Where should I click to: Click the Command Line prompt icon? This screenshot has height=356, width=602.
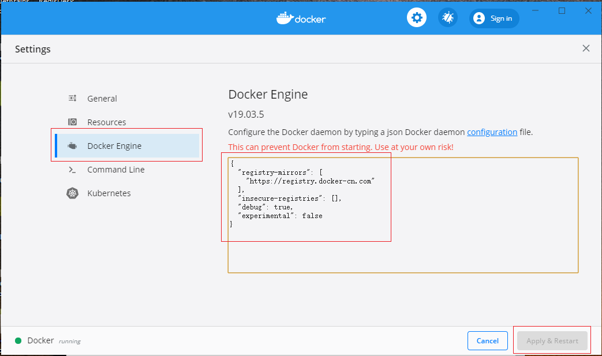tap(73, 170)
